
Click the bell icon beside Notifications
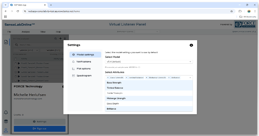pos(73,61)
